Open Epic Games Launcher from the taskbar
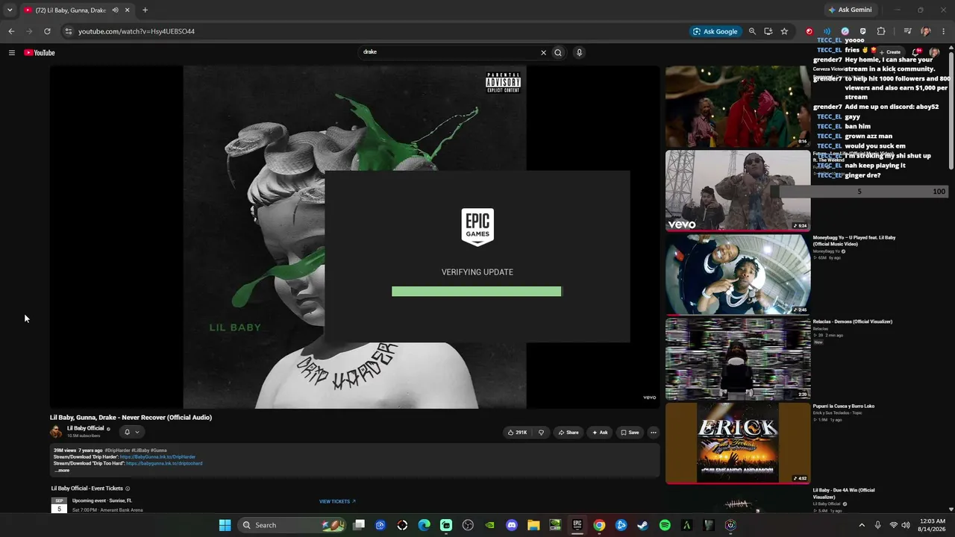Viewport: 955px width, 537px height. coord(577,525)
